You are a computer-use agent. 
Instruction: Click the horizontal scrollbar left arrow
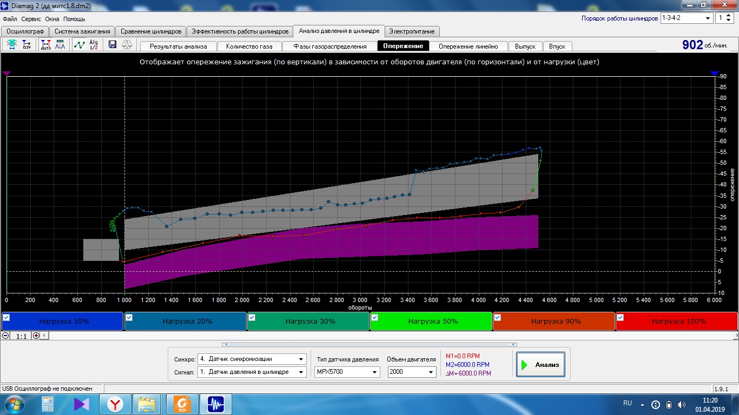tap(45, 336)
